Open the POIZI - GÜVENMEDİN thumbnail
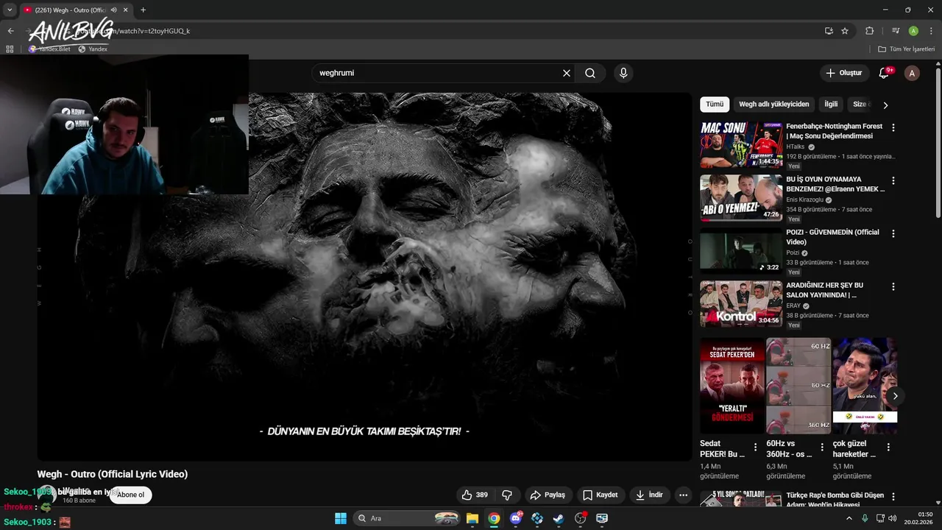942x530 pixels. [x=741, y=251]
